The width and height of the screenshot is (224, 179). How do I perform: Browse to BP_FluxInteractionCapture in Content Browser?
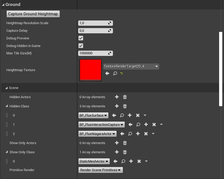[x=138, y=125]
